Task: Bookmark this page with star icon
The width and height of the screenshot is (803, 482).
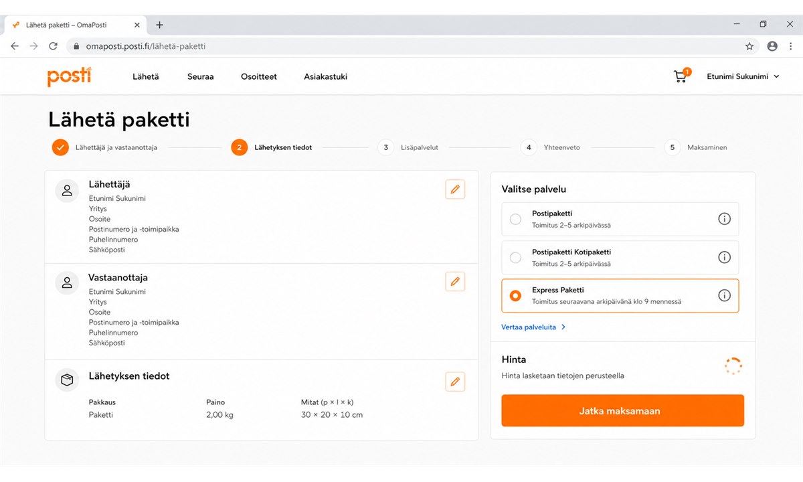Action: 749,46
